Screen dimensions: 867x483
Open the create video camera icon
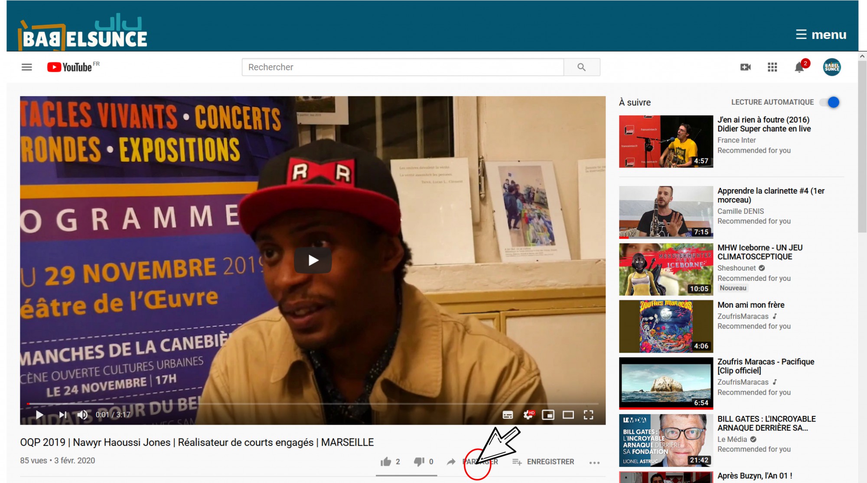tap(746, 67)
